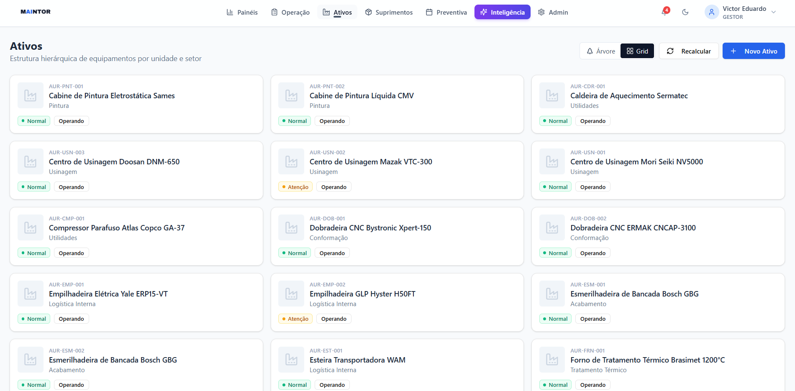Click the MAINTOR logo
Image resolution: width=795 pixels, height=391 pixels.
pyautogui.click(x=36, y=12)
